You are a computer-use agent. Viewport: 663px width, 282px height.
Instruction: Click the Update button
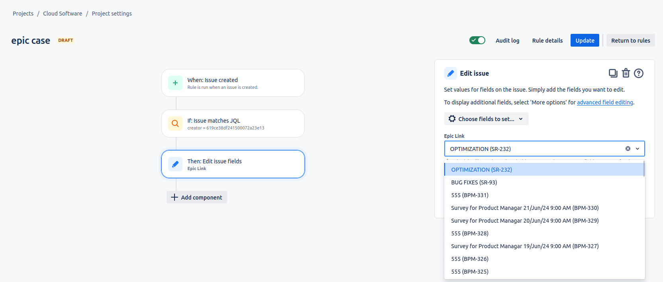585,40
